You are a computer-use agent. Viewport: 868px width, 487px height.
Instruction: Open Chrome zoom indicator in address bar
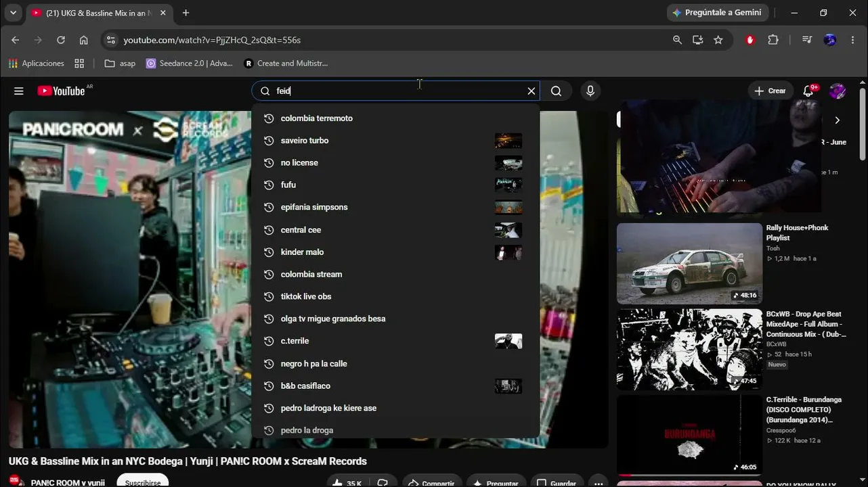(677, 40)
